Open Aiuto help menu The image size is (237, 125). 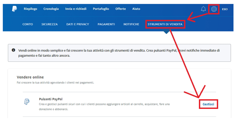tap(136, 9)
